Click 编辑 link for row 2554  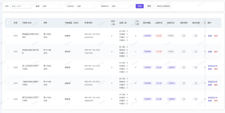210,36
